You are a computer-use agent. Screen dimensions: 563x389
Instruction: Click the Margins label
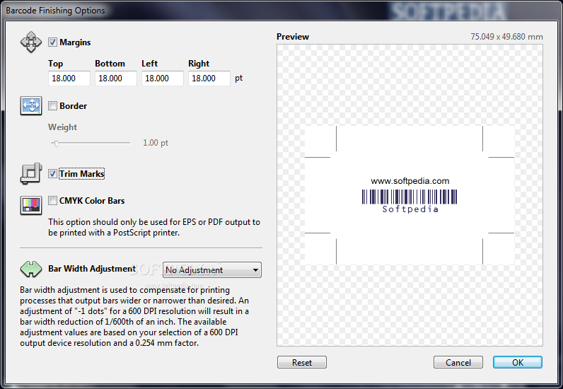tap(75, 42)
